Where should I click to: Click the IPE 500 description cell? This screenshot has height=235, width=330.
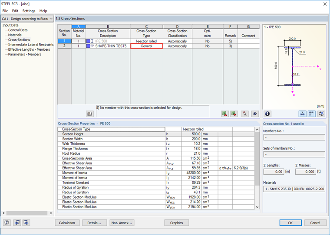(108, 41)
